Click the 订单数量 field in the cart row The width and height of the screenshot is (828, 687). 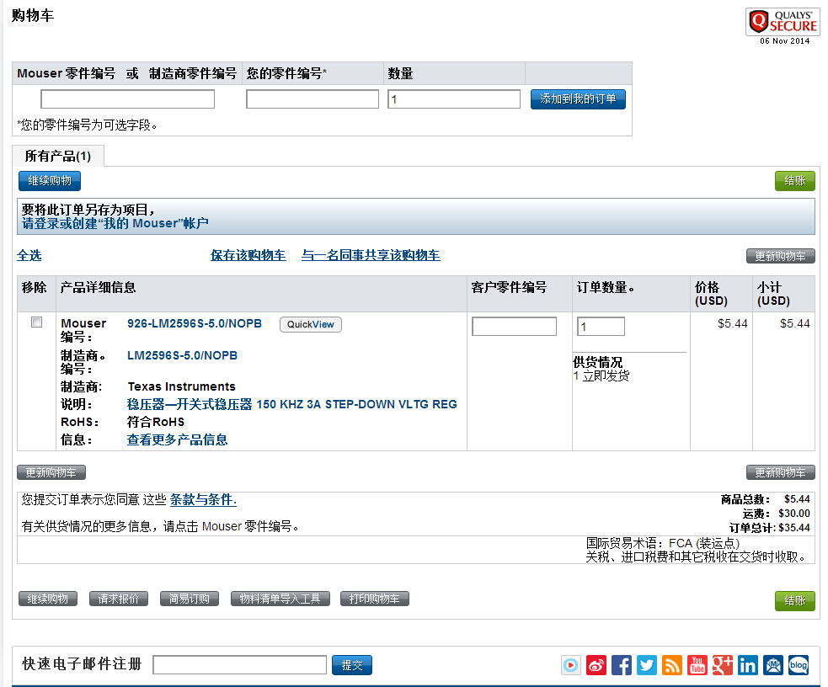pos(601,327)
